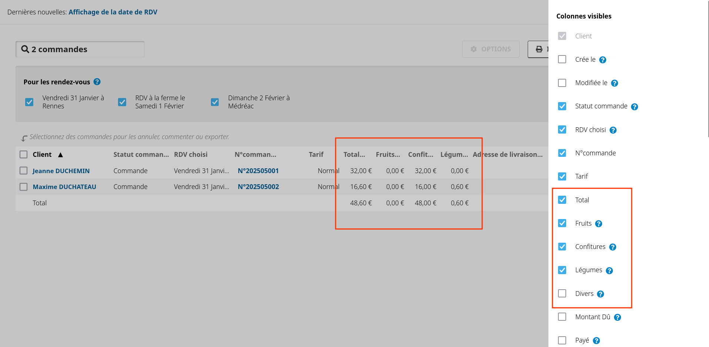This screenshot has height=347, width=709.
Task: Click the help icon next to Confitures
Action: (x=612, y=247)
